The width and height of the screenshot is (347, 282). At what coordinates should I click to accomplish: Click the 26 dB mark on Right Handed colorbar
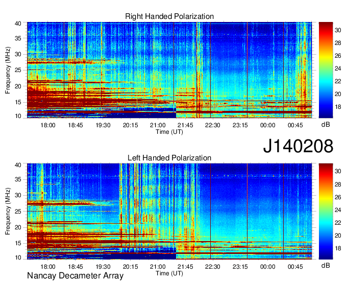pyautogui.click(x=338, y=56)
